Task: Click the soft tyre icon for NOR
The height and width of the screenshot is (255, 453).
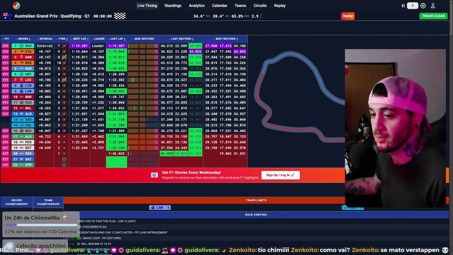Action: (x=64, y=63)
